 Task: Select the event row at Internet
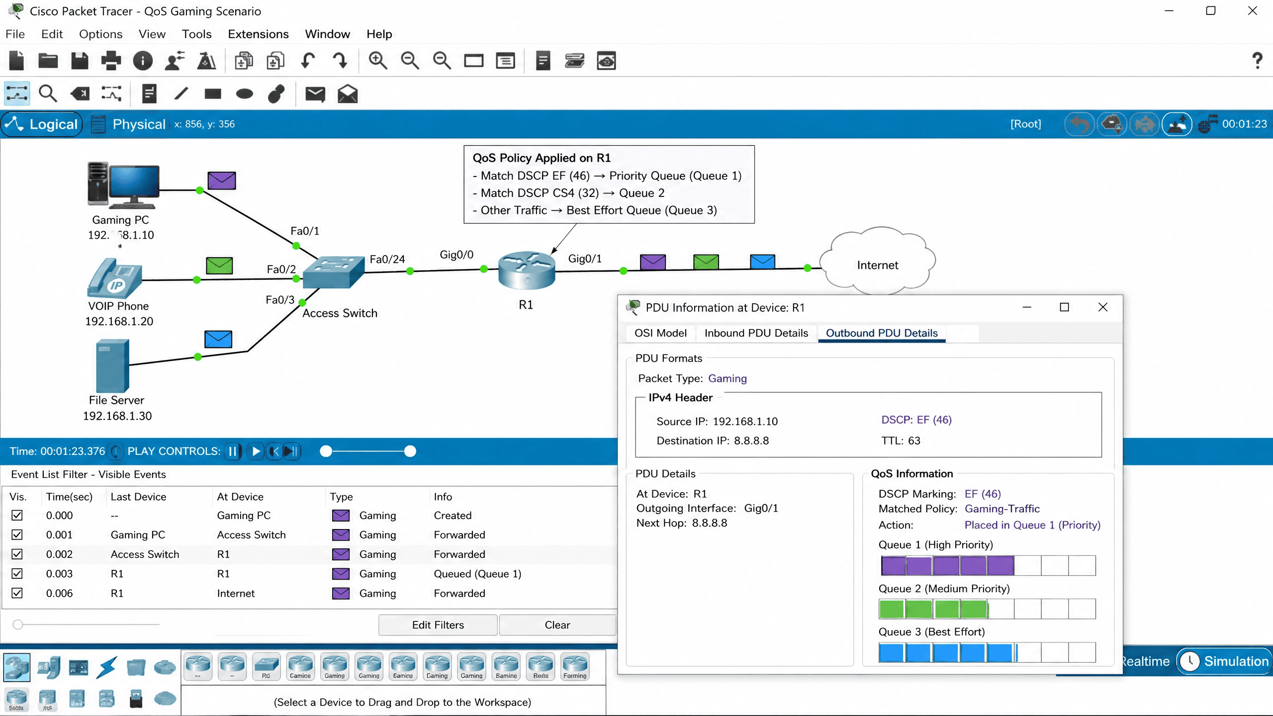[x=309, y=593]
